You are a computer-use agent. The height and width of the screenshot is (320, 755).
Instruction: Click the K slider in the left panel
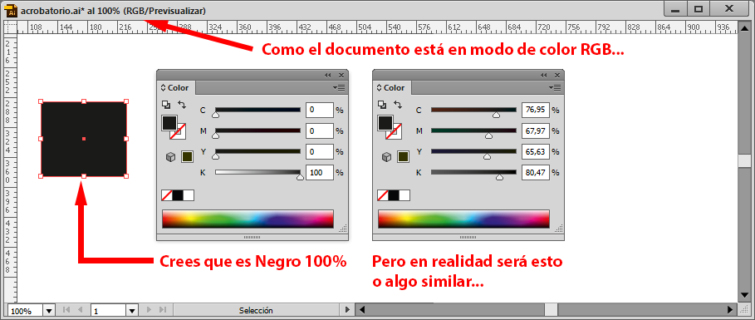click(x=257, y=172)
